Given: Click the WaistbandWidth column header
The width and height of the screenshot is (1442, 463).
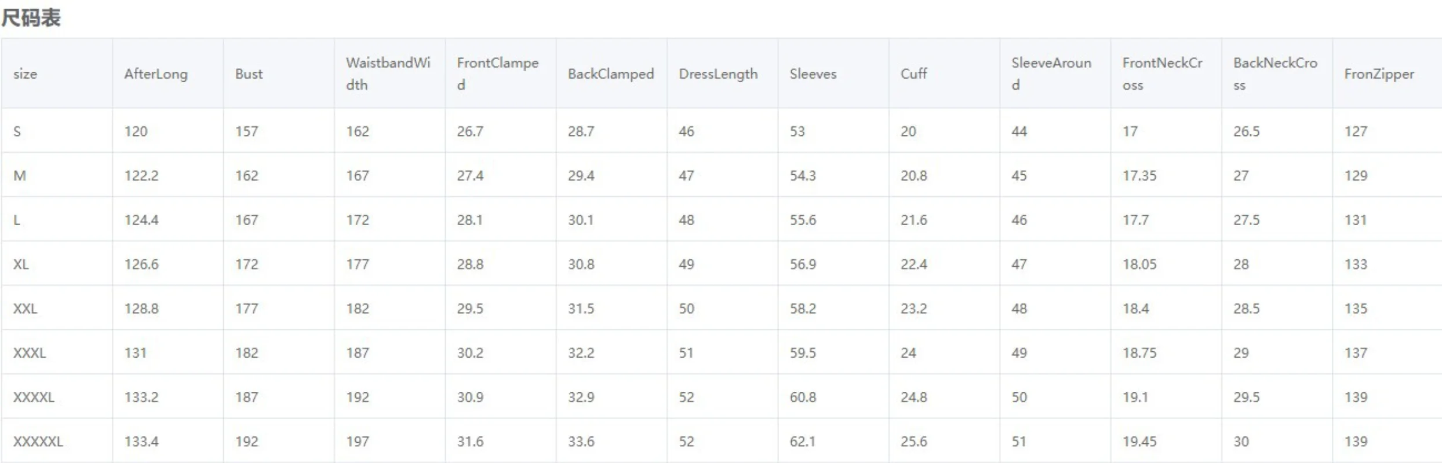Looking at the screenshot, I should click(388, 74).
